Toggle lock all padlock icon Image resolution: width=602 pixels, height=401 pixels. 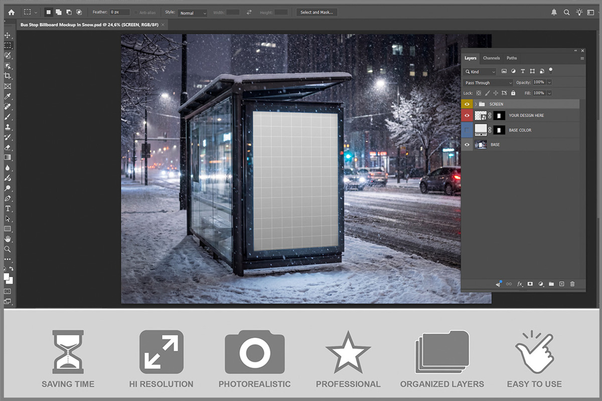coord(513,93)
